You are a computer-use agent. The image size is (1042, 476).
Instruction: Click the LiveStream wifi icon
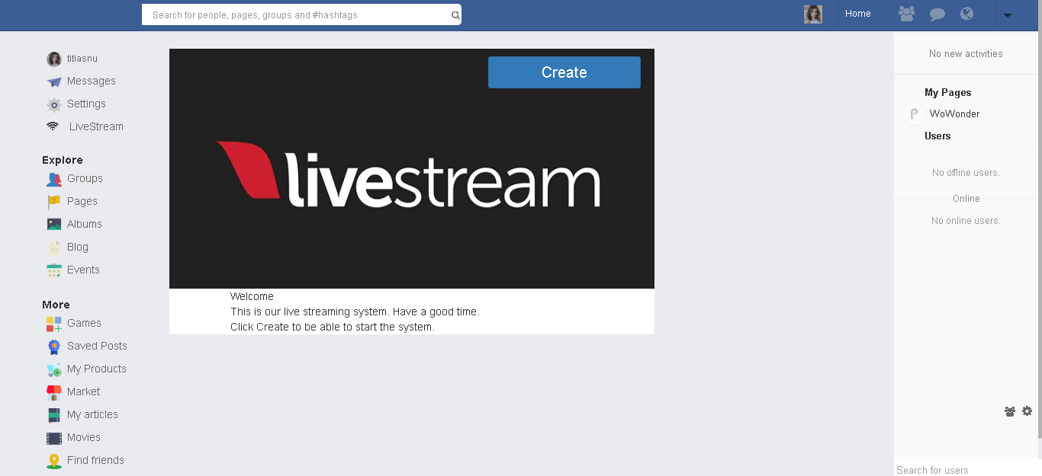point(52,126)
